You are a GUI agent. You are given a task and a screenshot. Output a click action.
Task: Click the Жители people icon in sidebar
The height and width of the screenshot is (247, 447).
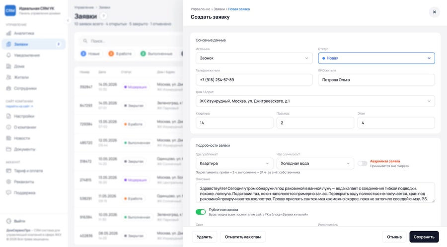9,77
